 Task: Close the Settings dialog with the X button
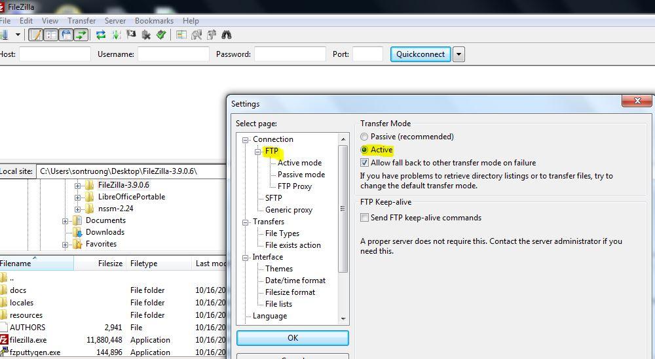coord(637,101)
